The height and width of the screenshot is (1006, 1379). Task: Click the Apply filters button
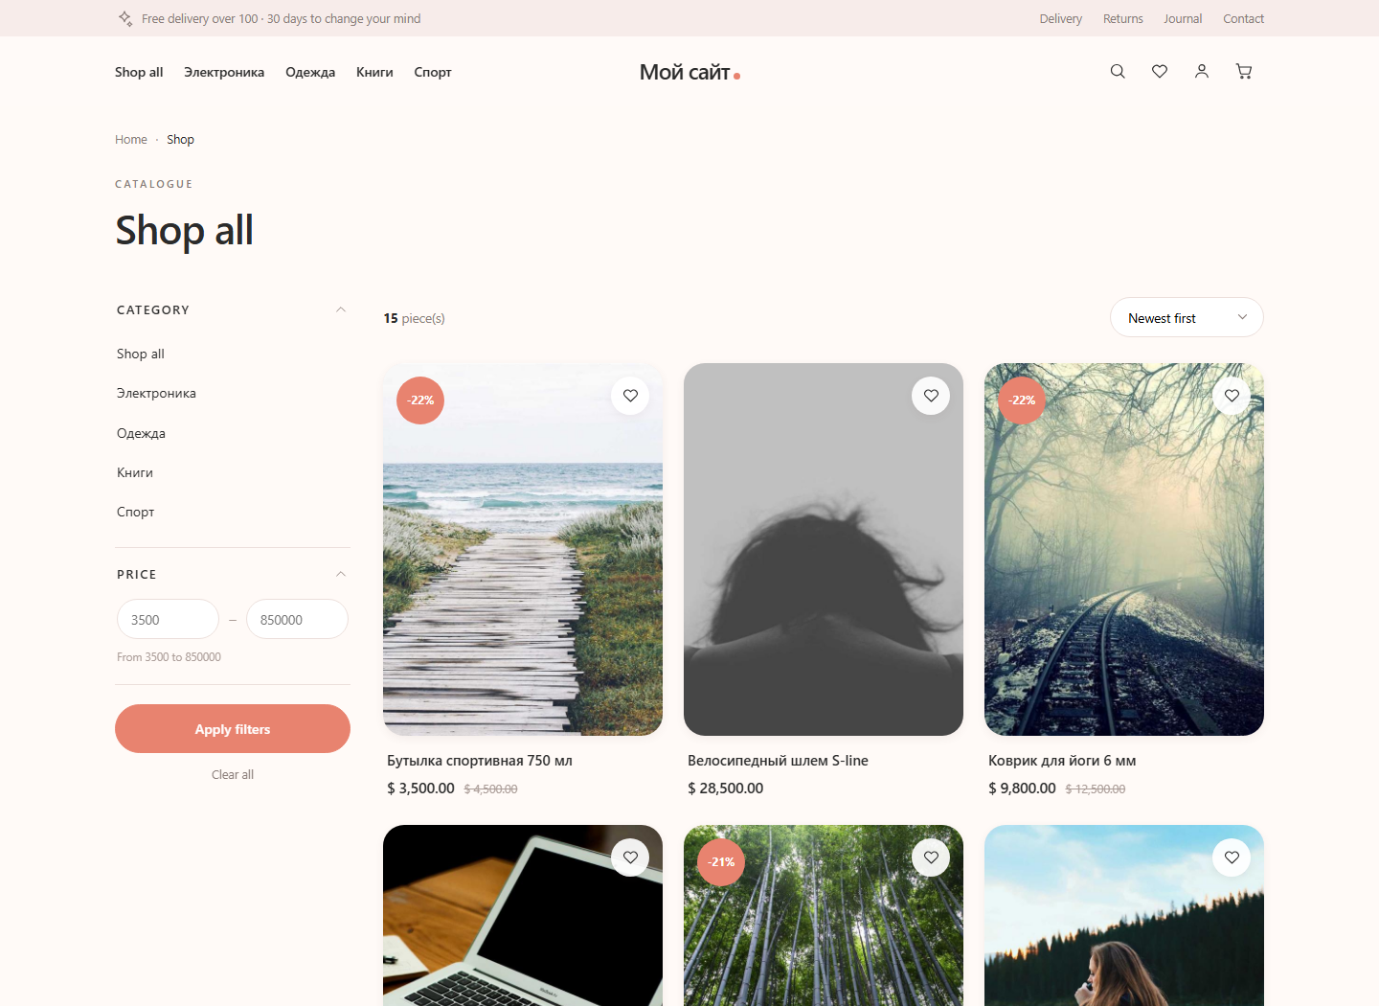pos(233,728)
